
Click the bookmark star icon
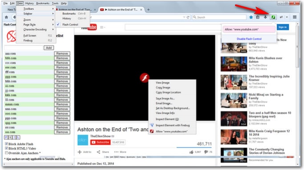click(251, 17)
